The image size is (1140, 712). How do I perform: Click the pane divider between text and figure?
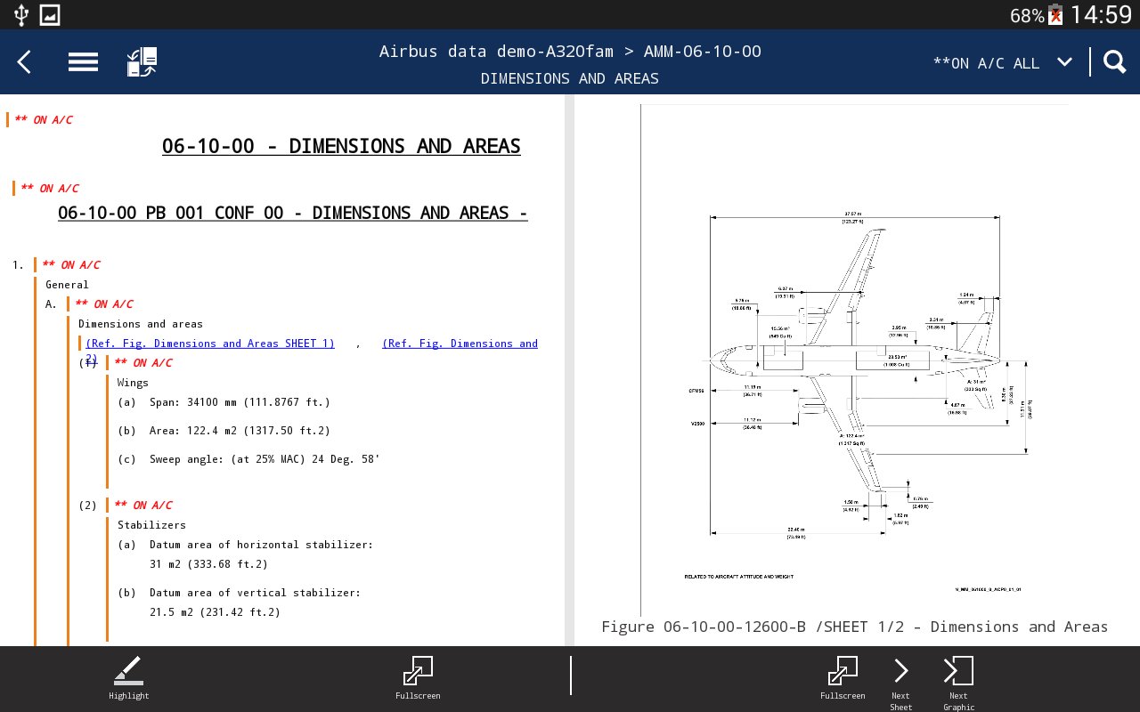[x=569, y=369]
